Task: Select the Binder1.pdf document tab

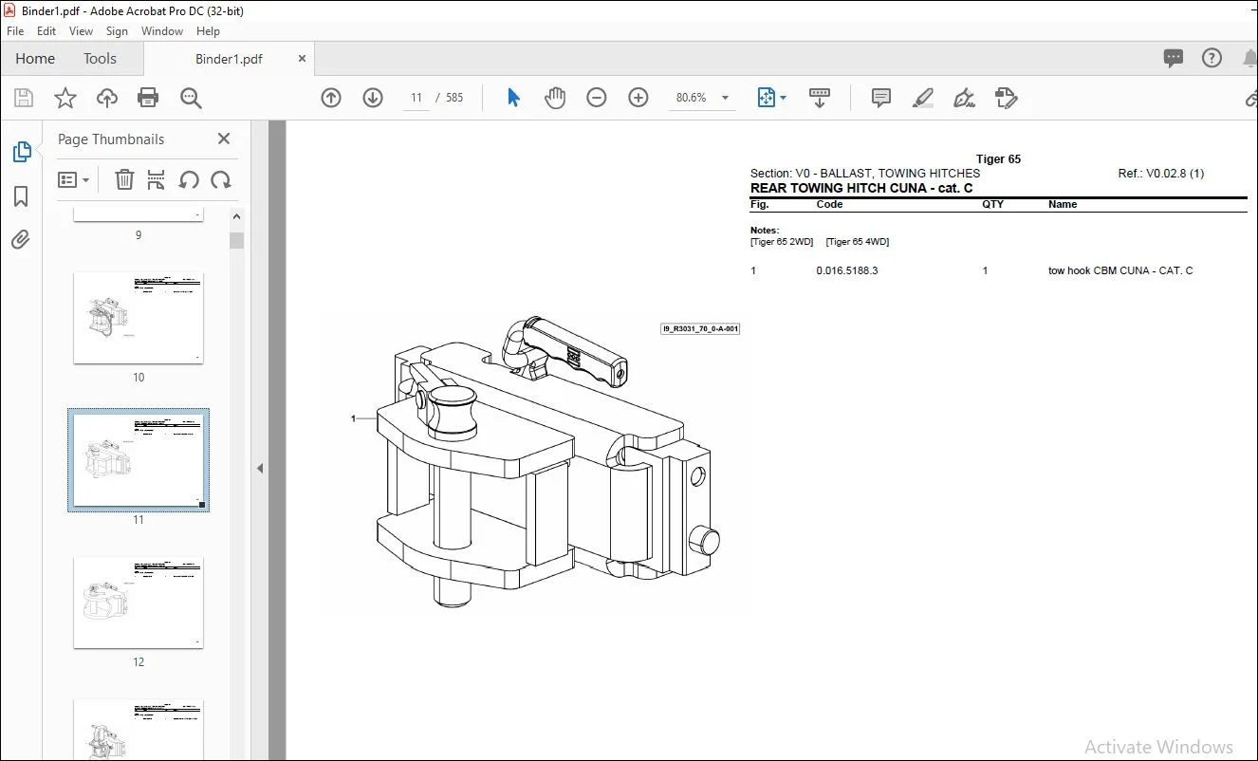Action: coord(229,59)
